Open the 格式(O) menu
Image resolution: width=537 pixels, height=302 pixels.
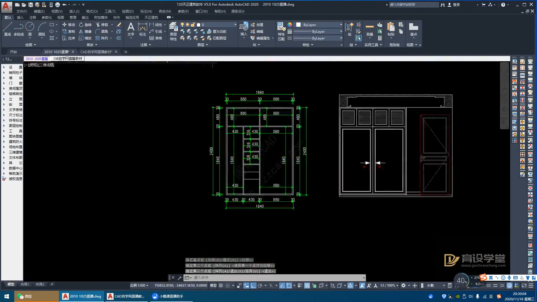coord(92,11)
